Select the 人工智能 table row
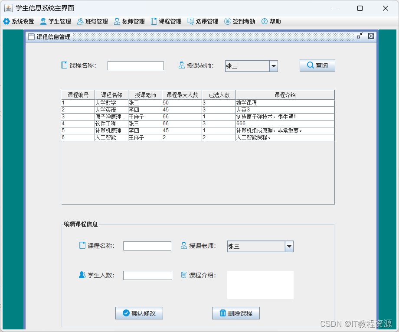The height and width of the screenshot is (332, 399). point(198,137)
